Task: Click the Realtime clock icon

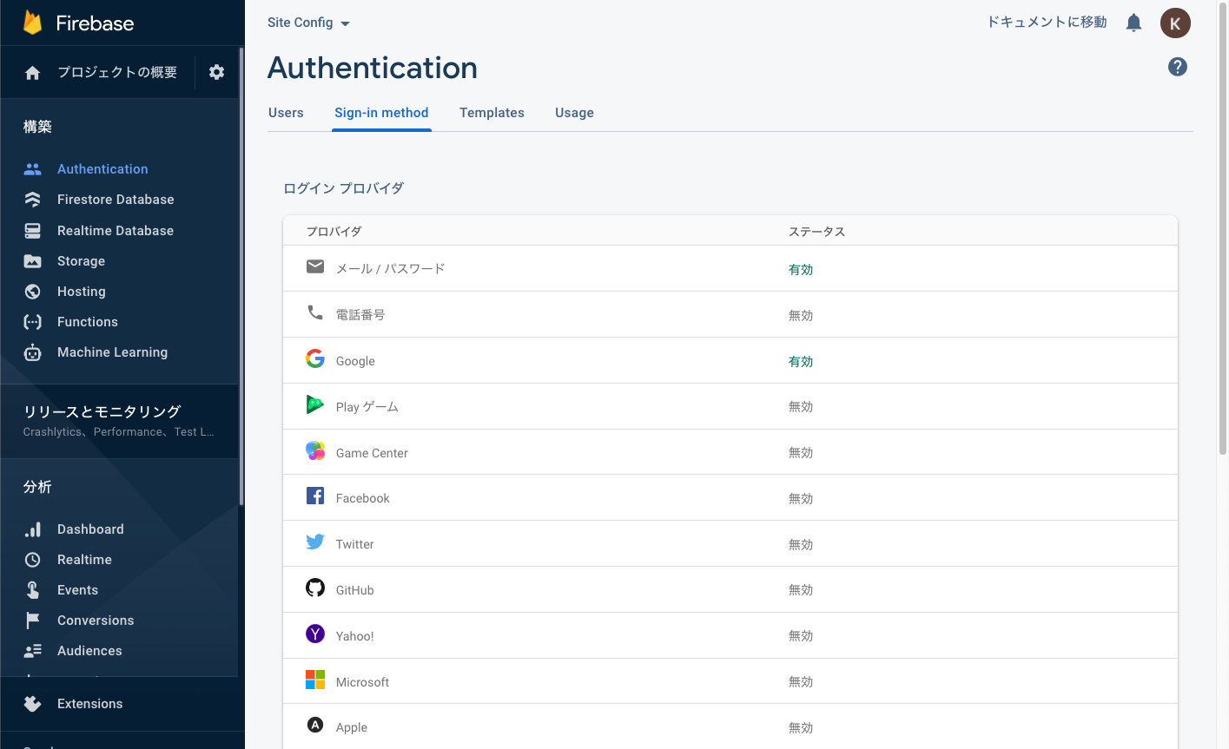Action: [33, 560]
